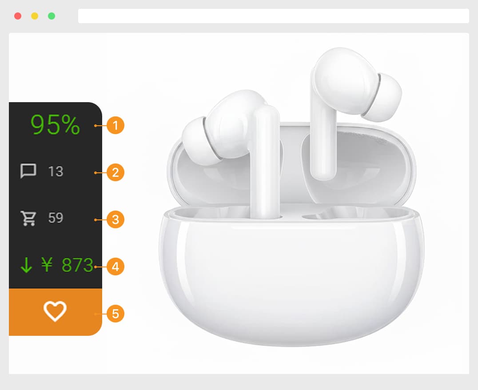This screenshot has height=390, width=478.
Task: Click the cart count 59
Action: tap(56, 218)
